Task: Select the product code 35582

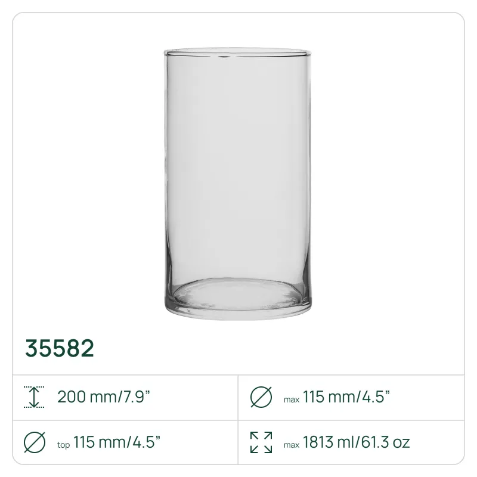Action: click(x=60, y=349)
